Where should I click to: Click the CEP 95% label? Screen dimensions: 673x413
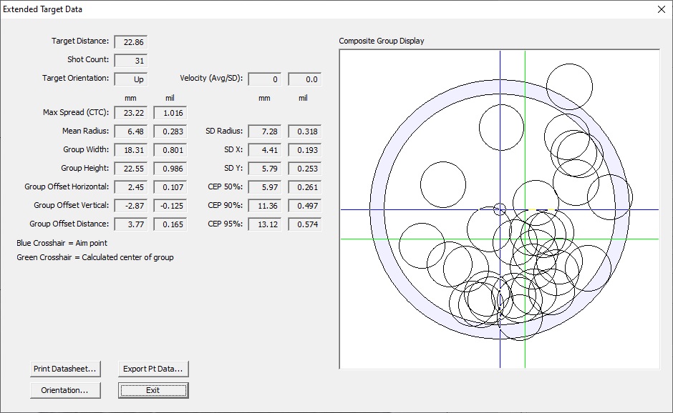click(x=226, y=224)
